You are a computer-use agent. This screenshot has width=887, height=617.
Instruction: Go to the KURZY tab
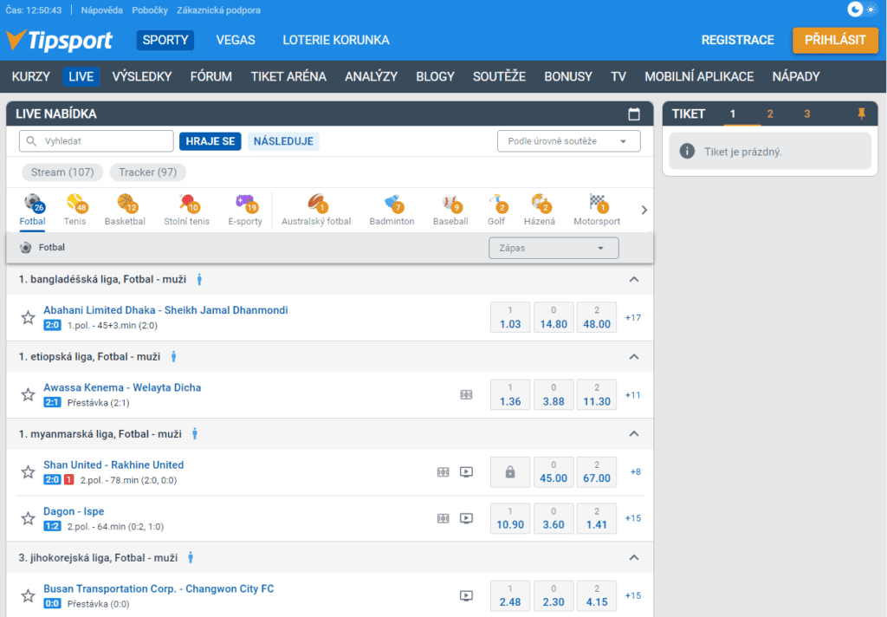click(31, 76)
